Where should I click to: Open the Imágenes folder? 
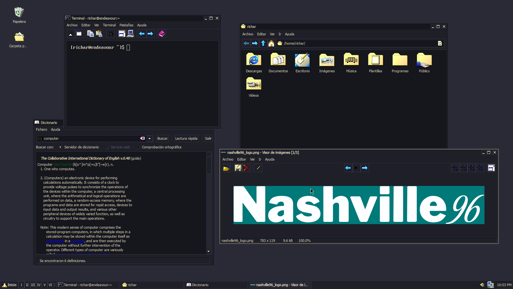coord(327,63)
